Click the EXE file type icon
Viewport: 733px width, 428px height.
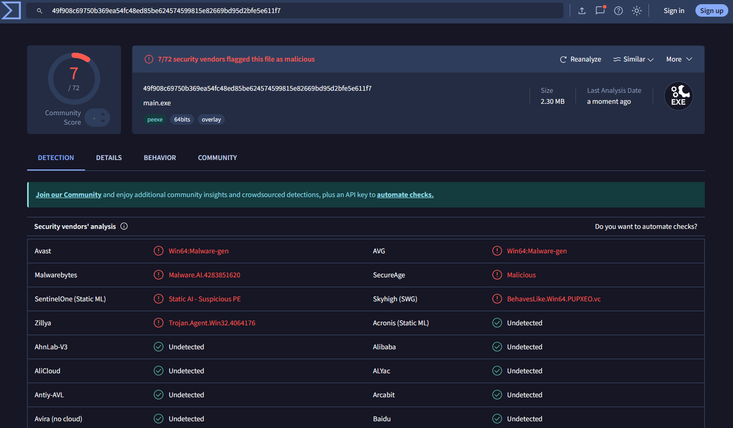[x=678, y=96]
